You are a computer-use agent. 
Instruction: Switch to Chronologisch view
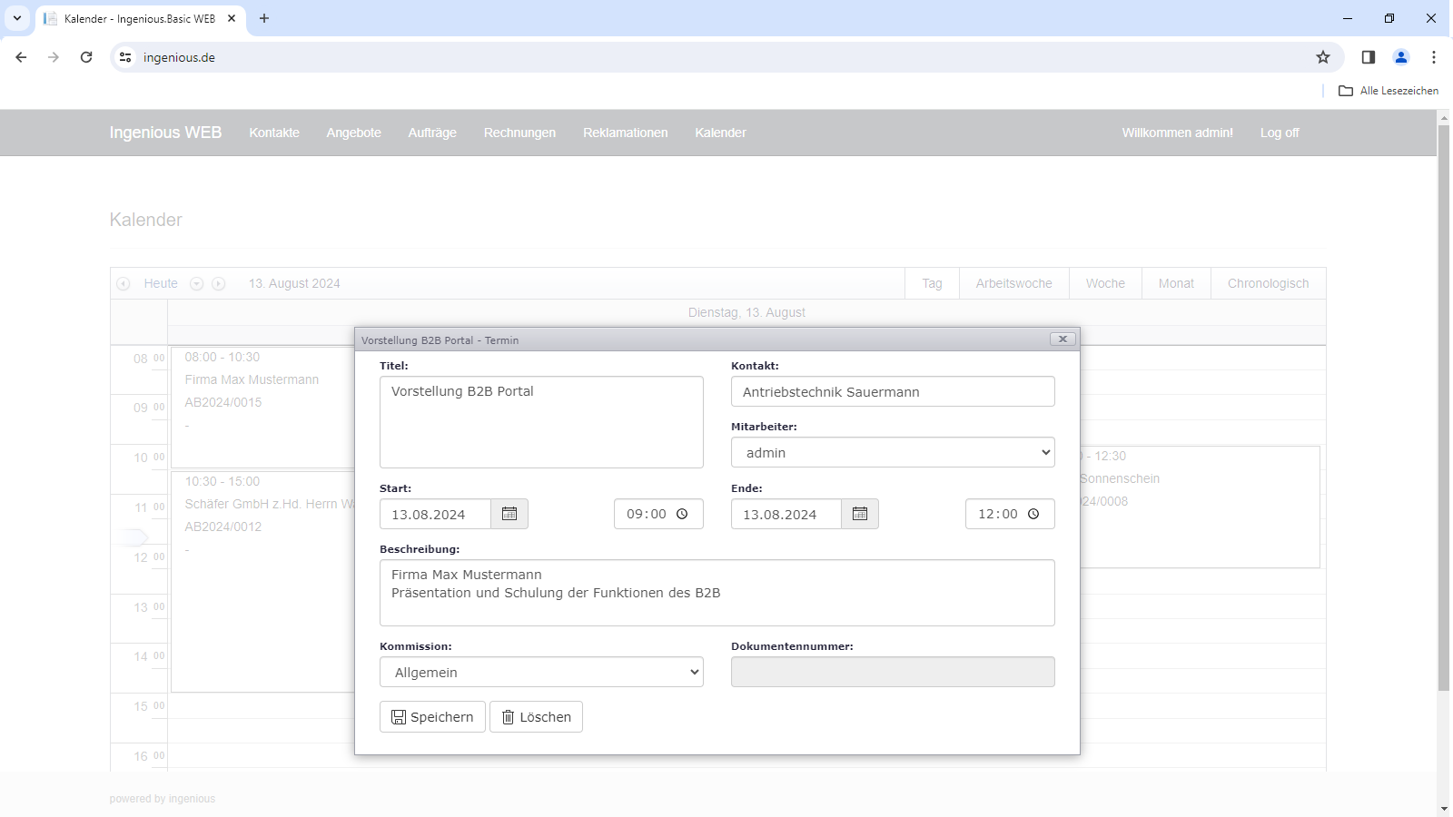click(x=1269, y=283)
